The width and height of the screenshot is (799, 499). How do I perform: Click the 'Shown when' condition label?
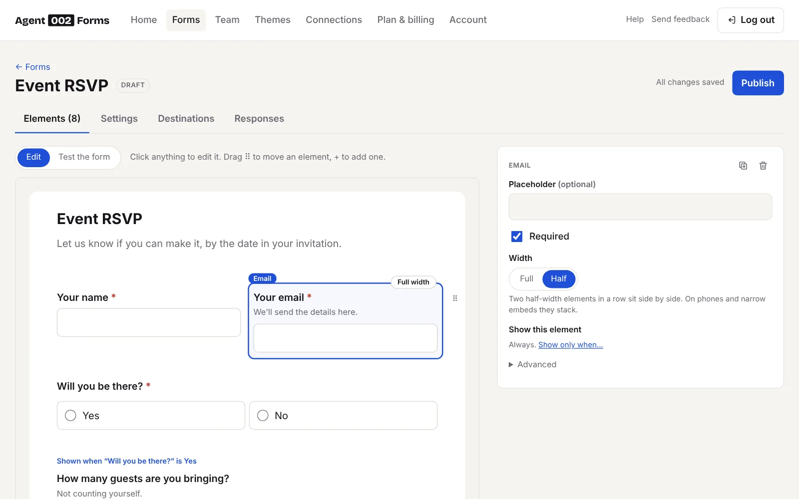pos(127,461)
